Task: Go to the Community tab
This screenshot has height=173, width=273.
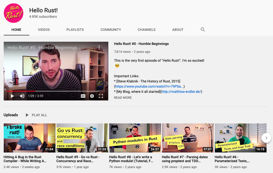Action: pyautogui.click(x=111, y=30)
